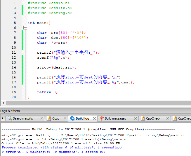Close the Cccc tab

tap(65, 118)
